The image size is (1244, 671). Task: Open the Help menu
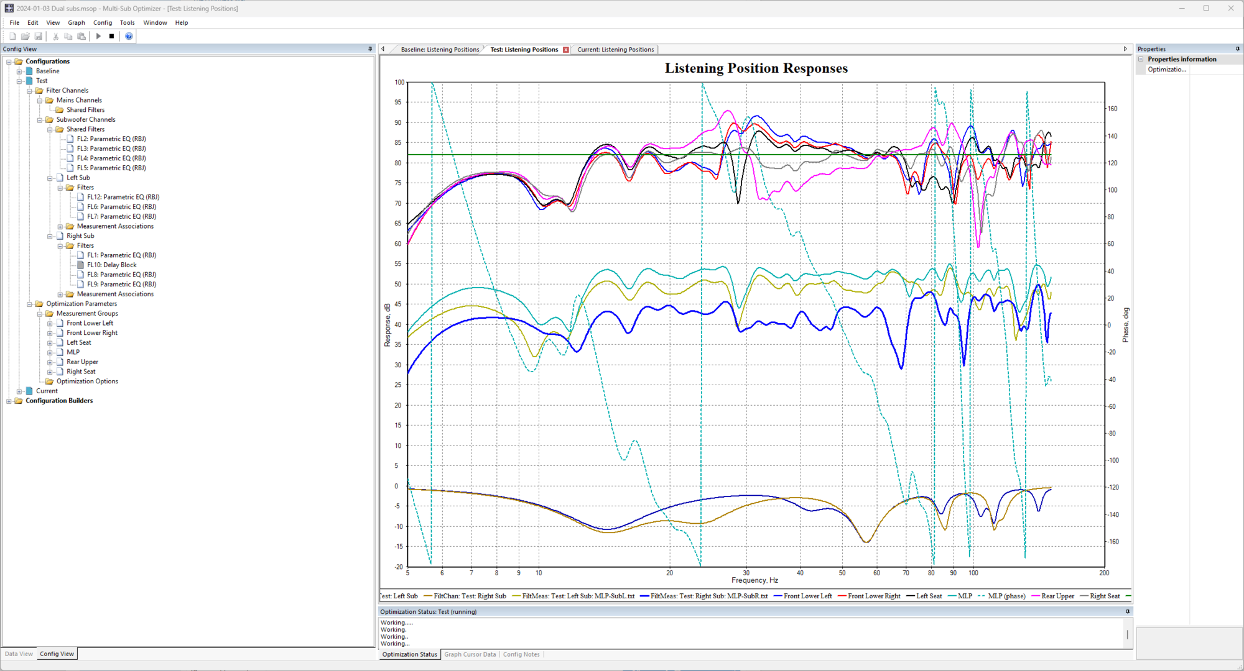(x=181, y=22)
